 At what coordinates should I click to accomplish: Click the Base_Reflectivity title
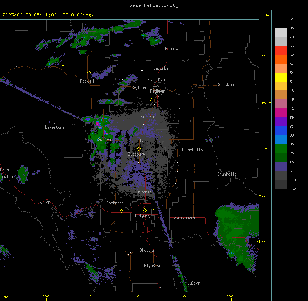click(x=154, y=5)
